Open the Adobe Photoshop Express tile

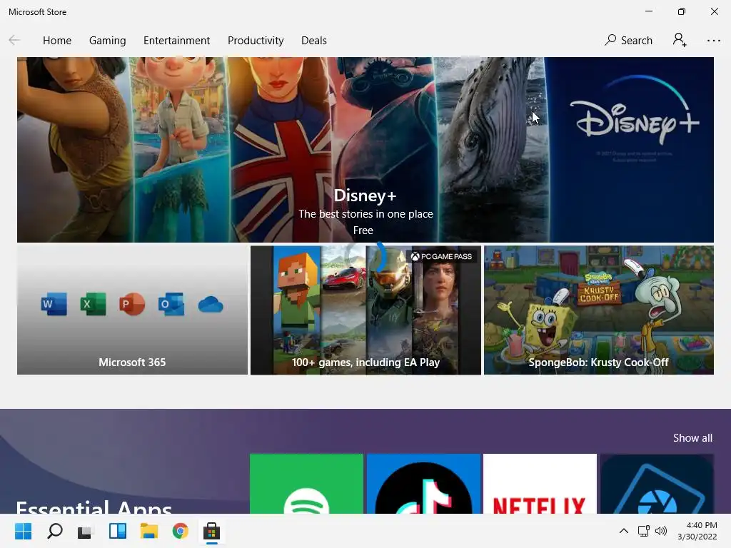[657, 484]
